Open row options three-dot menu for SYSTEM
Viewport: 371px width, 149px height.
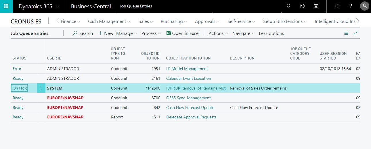[41, 88]
